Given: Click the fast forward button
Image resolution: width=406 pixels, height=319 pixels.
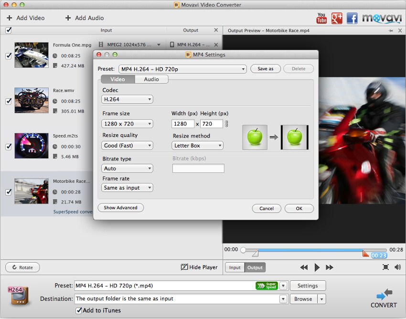Looking at the screenshot, I should (x=329, y=267).
